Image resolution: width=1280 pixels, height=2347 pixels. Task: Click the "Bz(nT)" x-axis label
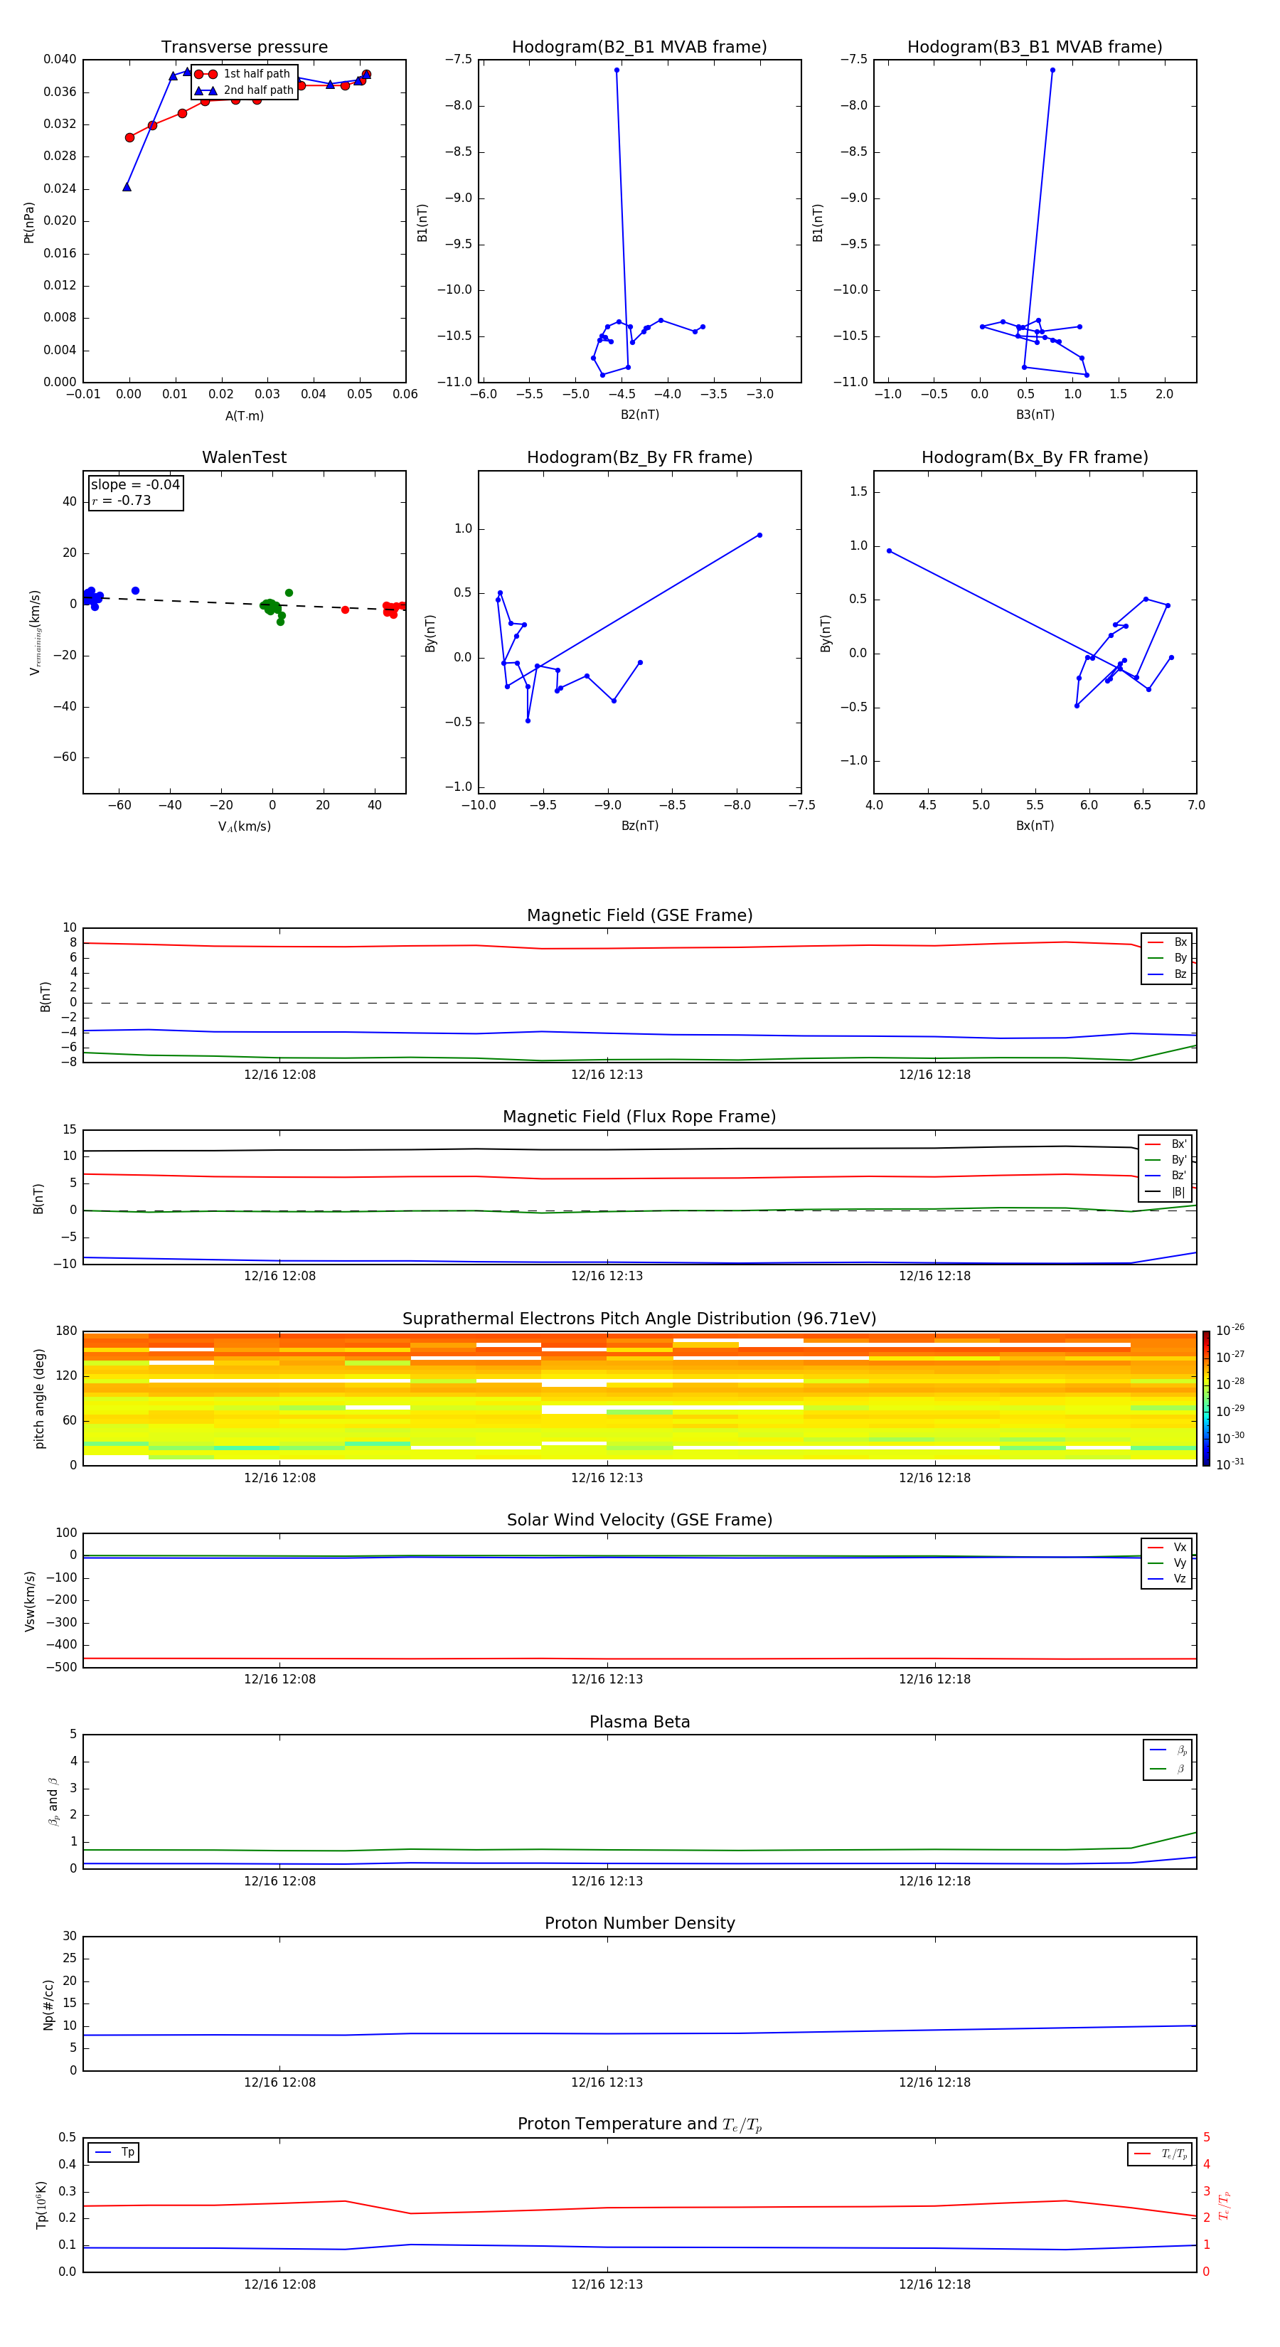pyautogui.click(x=639, y=826)
